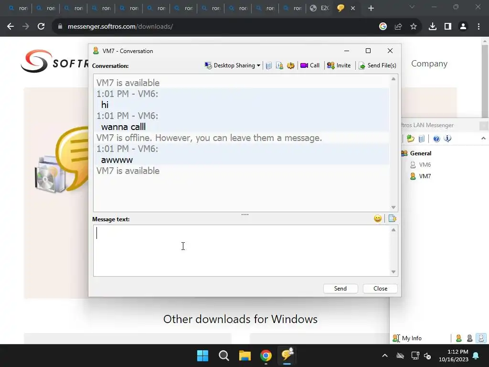
Task: Click the quick message template icon
Action: click(393, 218)
